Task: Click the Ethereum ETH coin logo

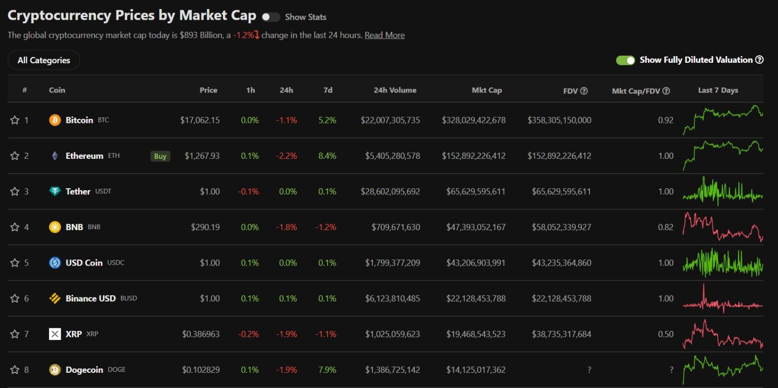Action: [55, 156]
